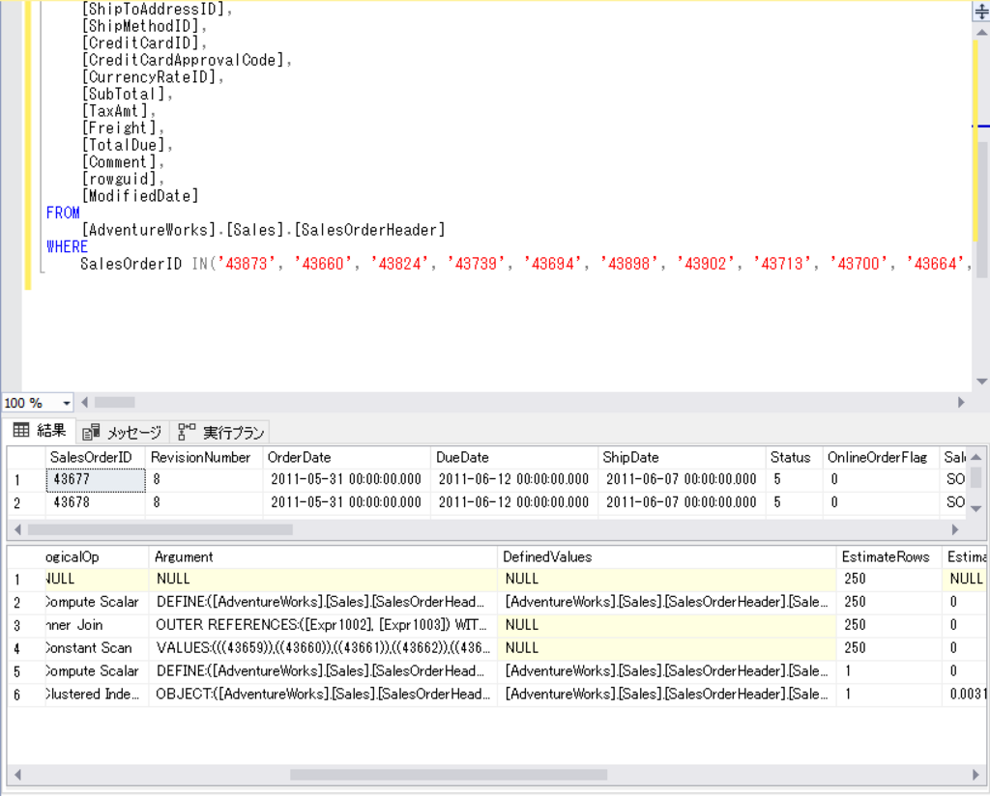Image resolution: width=990 pixels, height=796 pixels.
Task: Select the OUTER REFERENCES argument cell
Action: [x=323, y=625]
